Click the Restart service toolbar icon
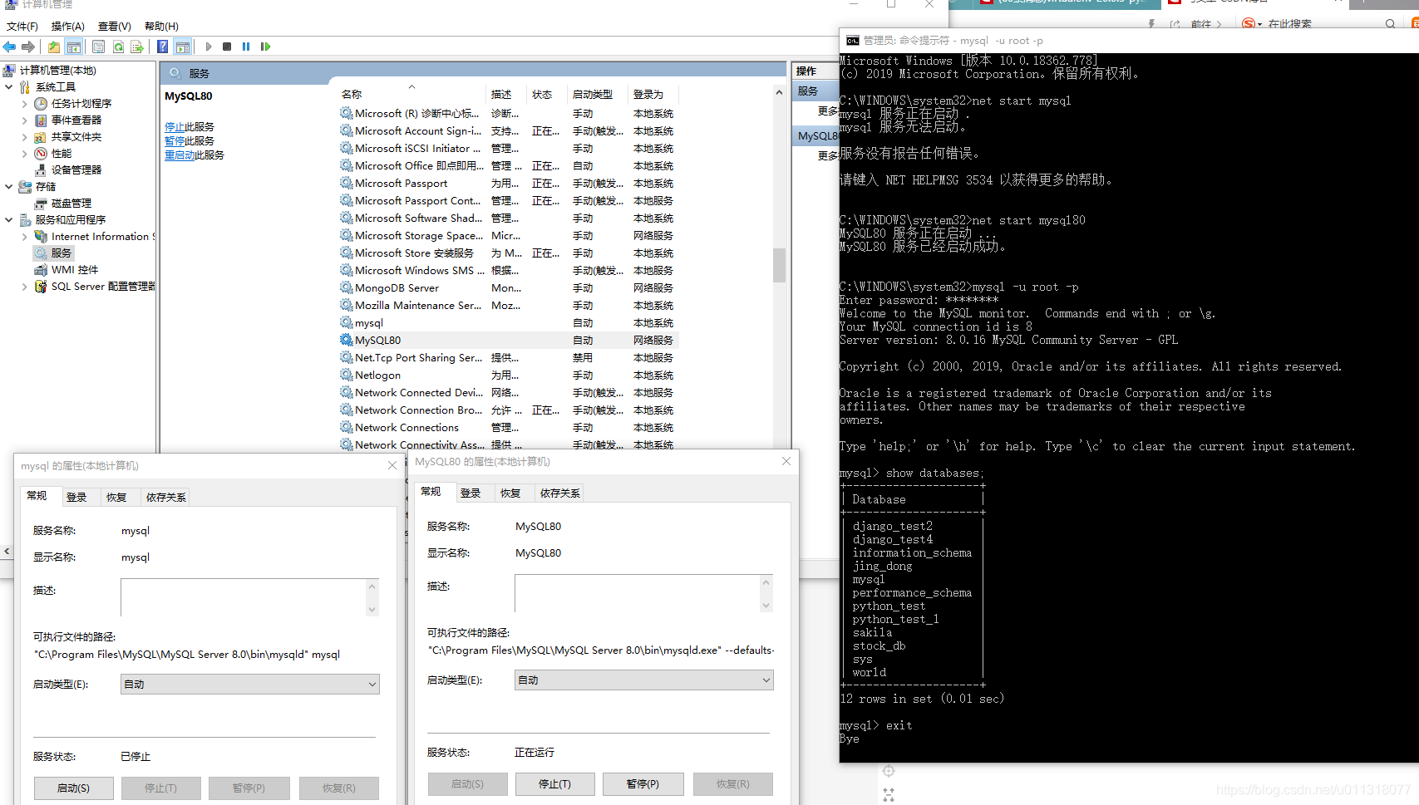The width and height of the screenshot is (1419, 805). (265, 47)
